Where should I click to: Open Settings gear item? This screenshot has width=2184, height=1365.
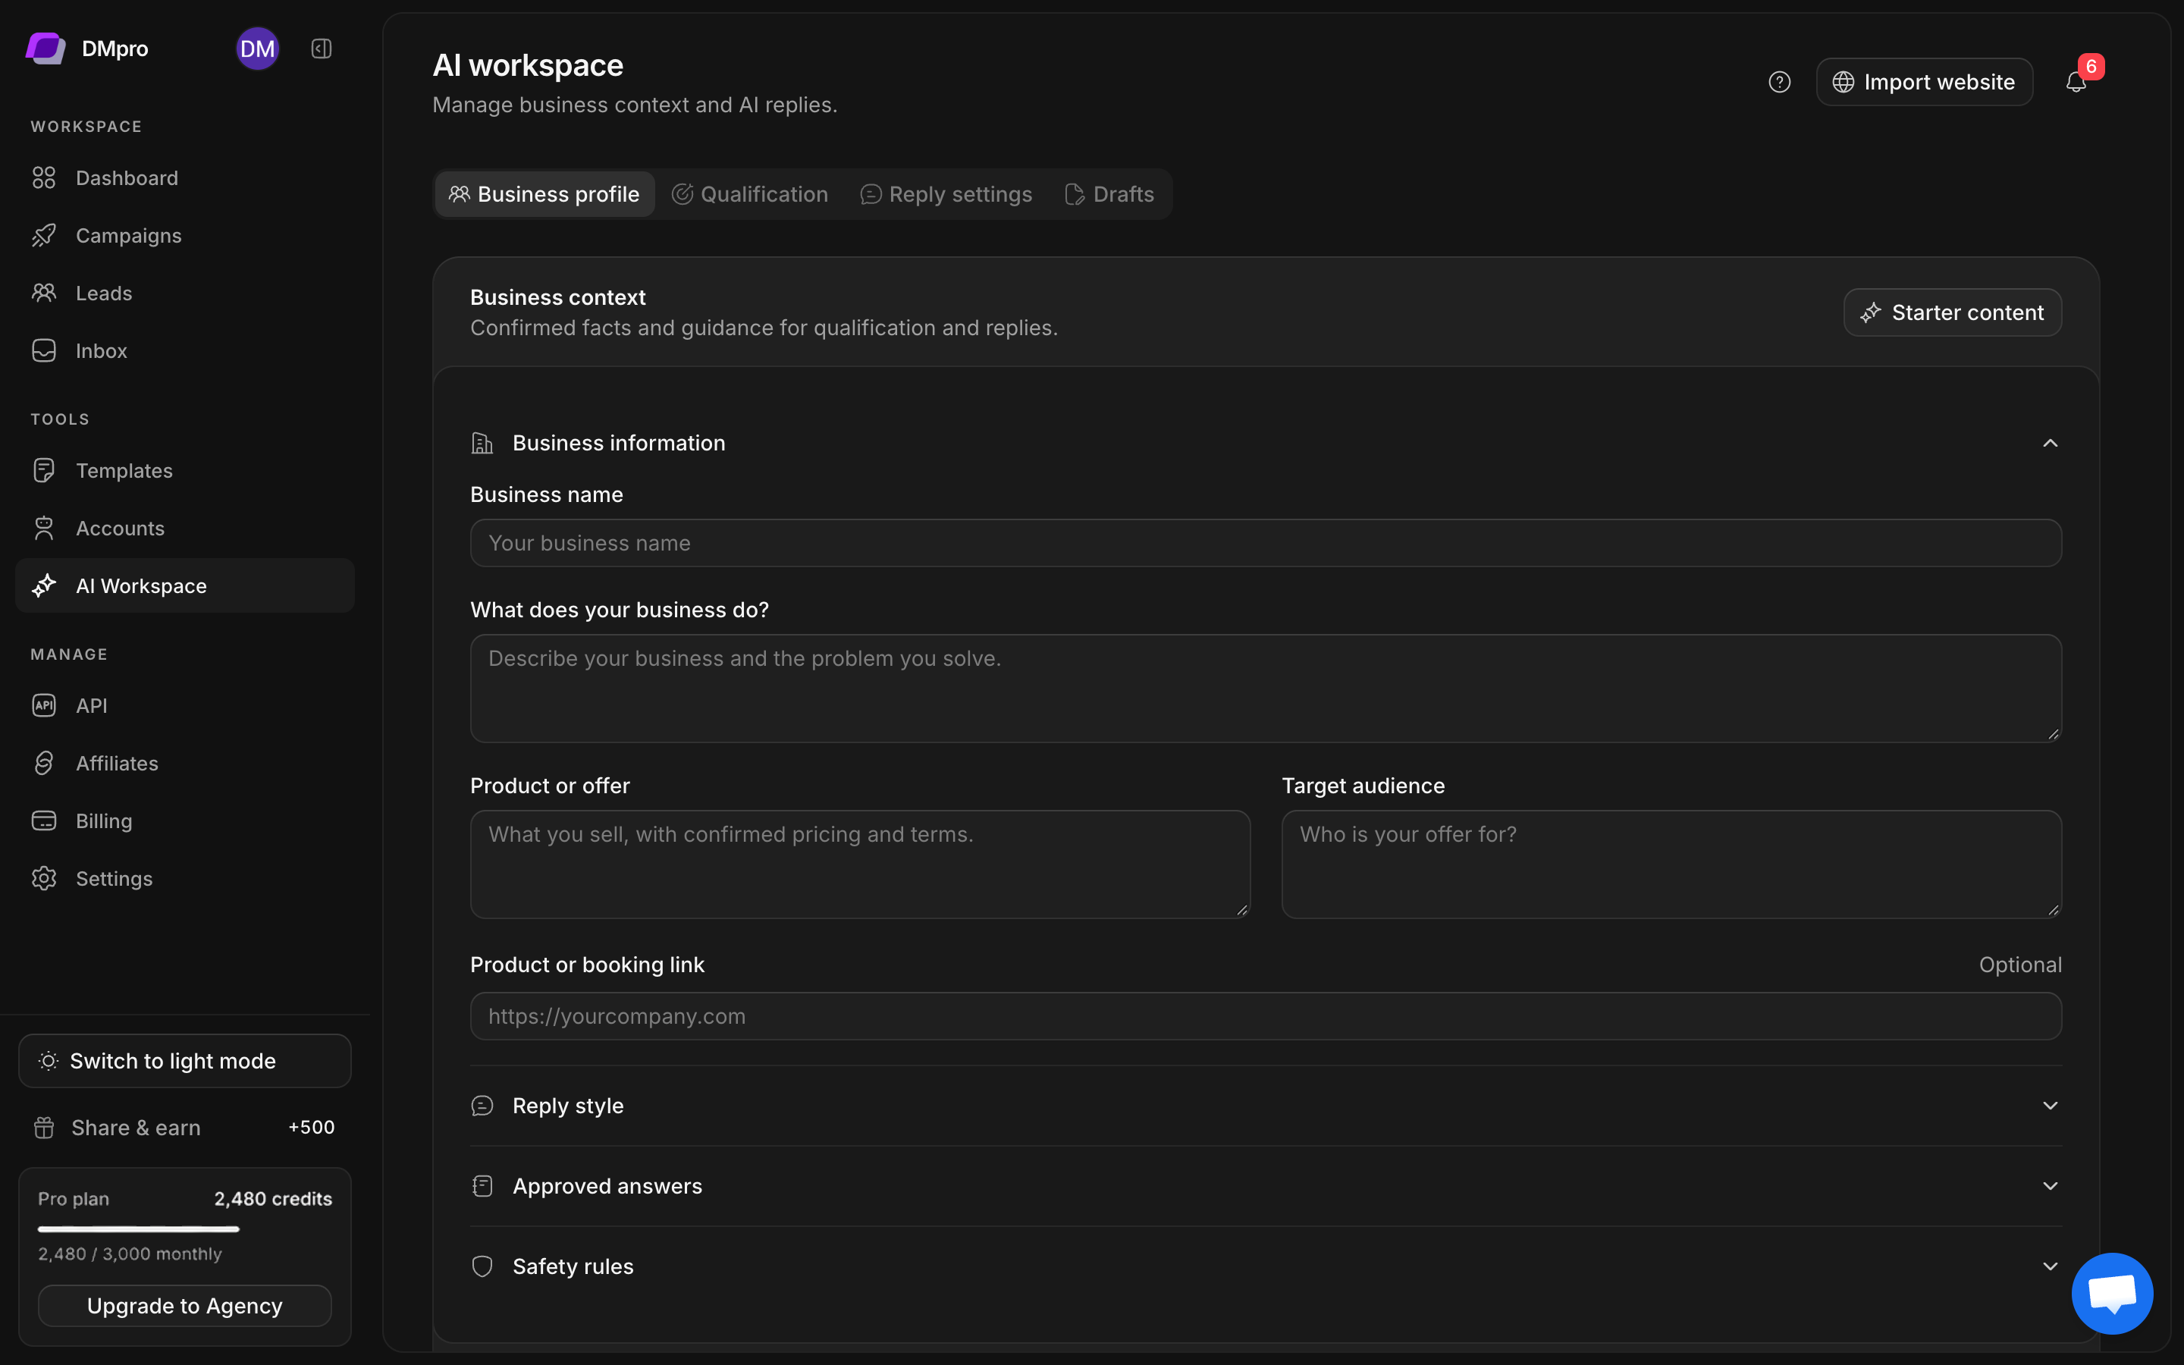tap(185, 878)
